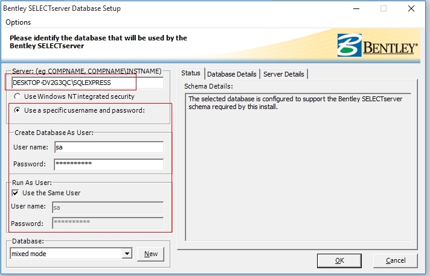Expand the Database dropdown arrow
The width and height of the screenshot is (430, 276).
pos(127,254)
